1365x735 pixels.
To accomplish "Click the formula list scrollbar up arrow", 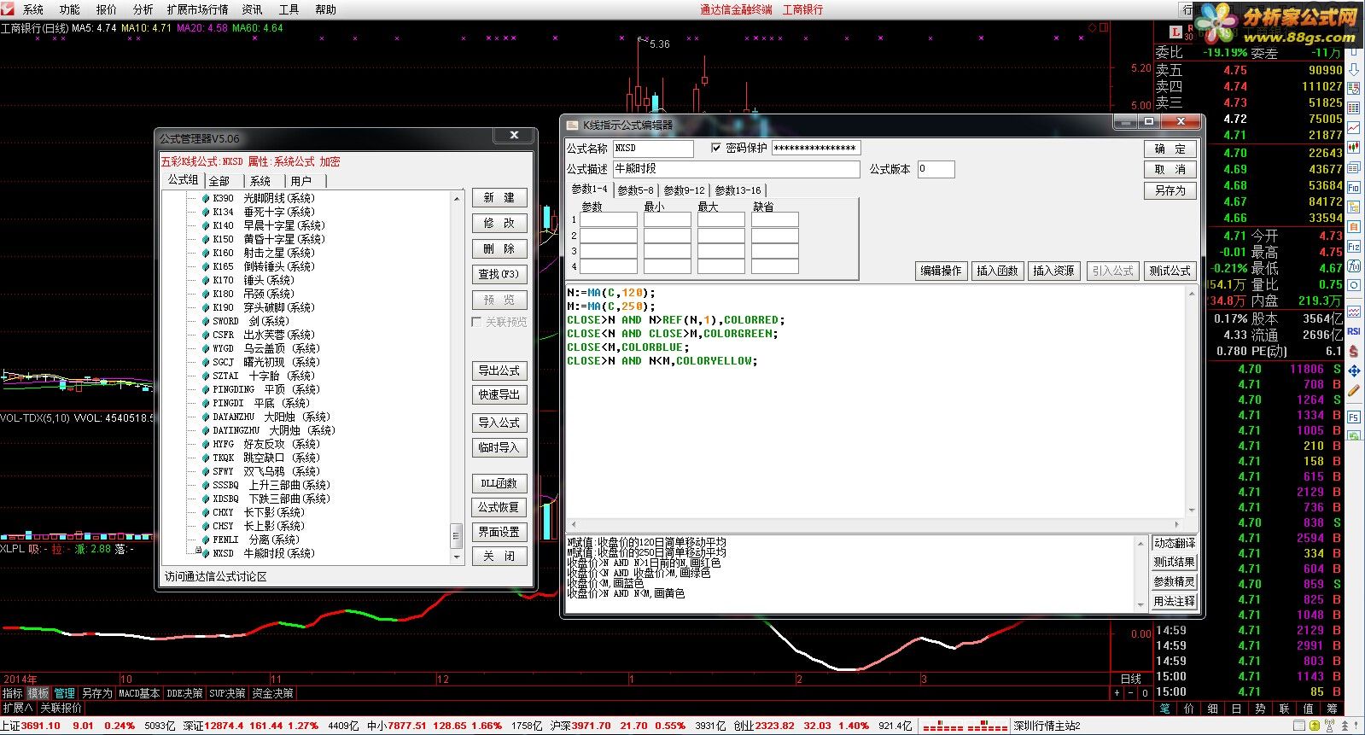I will point(456,198).
